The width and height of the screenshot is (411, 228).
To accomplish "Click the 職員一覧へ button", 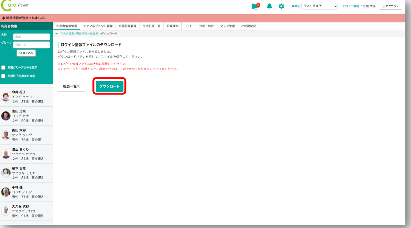I will click(x=71, y=86).
